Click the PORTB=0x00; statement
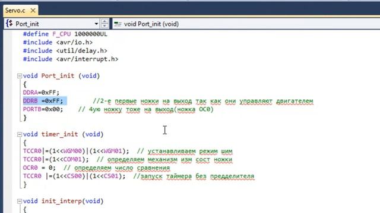 (43, 109)
